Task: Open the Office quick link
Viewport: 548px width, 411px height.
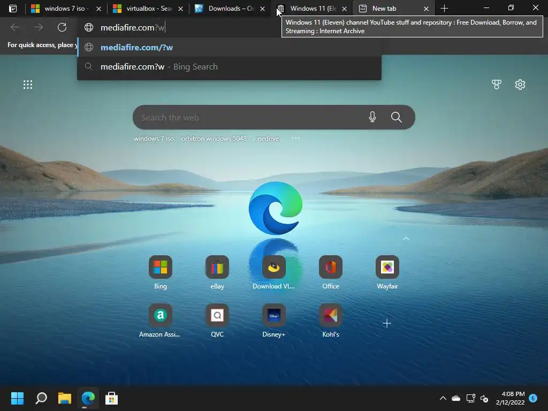Action: pos(331,272)
